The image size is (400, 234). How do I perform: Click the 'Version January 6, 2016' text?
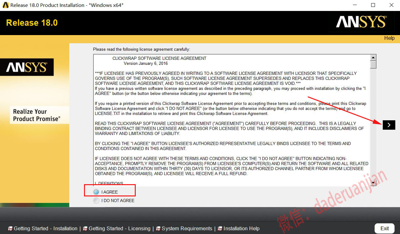pos(145,63)
